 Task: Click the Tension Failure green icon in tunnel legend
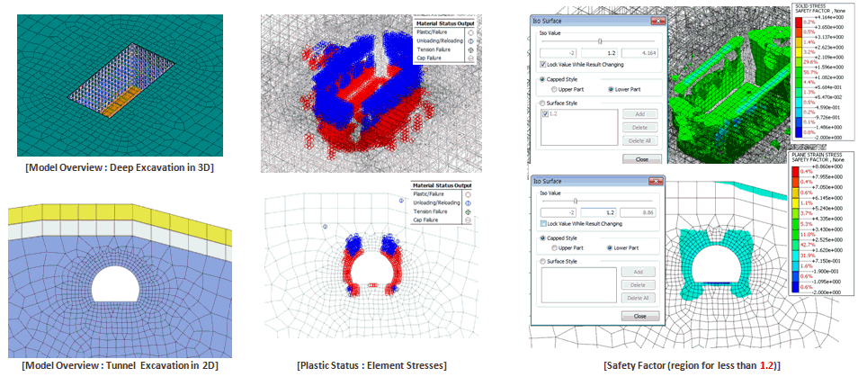(468, 211)
